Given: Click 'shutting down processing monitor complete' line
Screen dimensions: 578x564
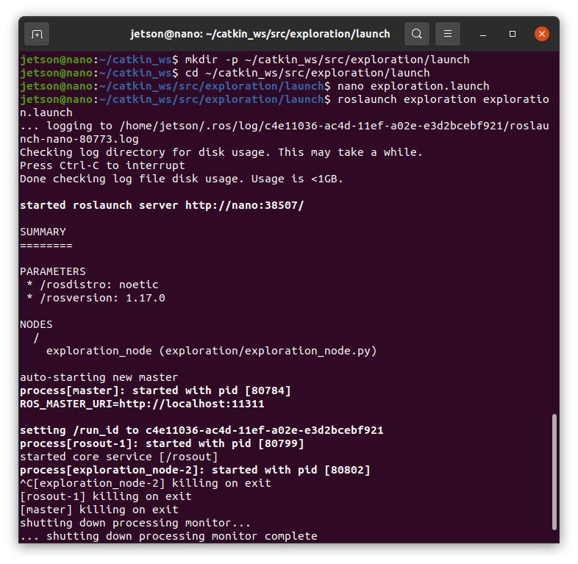Looking at the screenshot, I should [x=168, y=536].
